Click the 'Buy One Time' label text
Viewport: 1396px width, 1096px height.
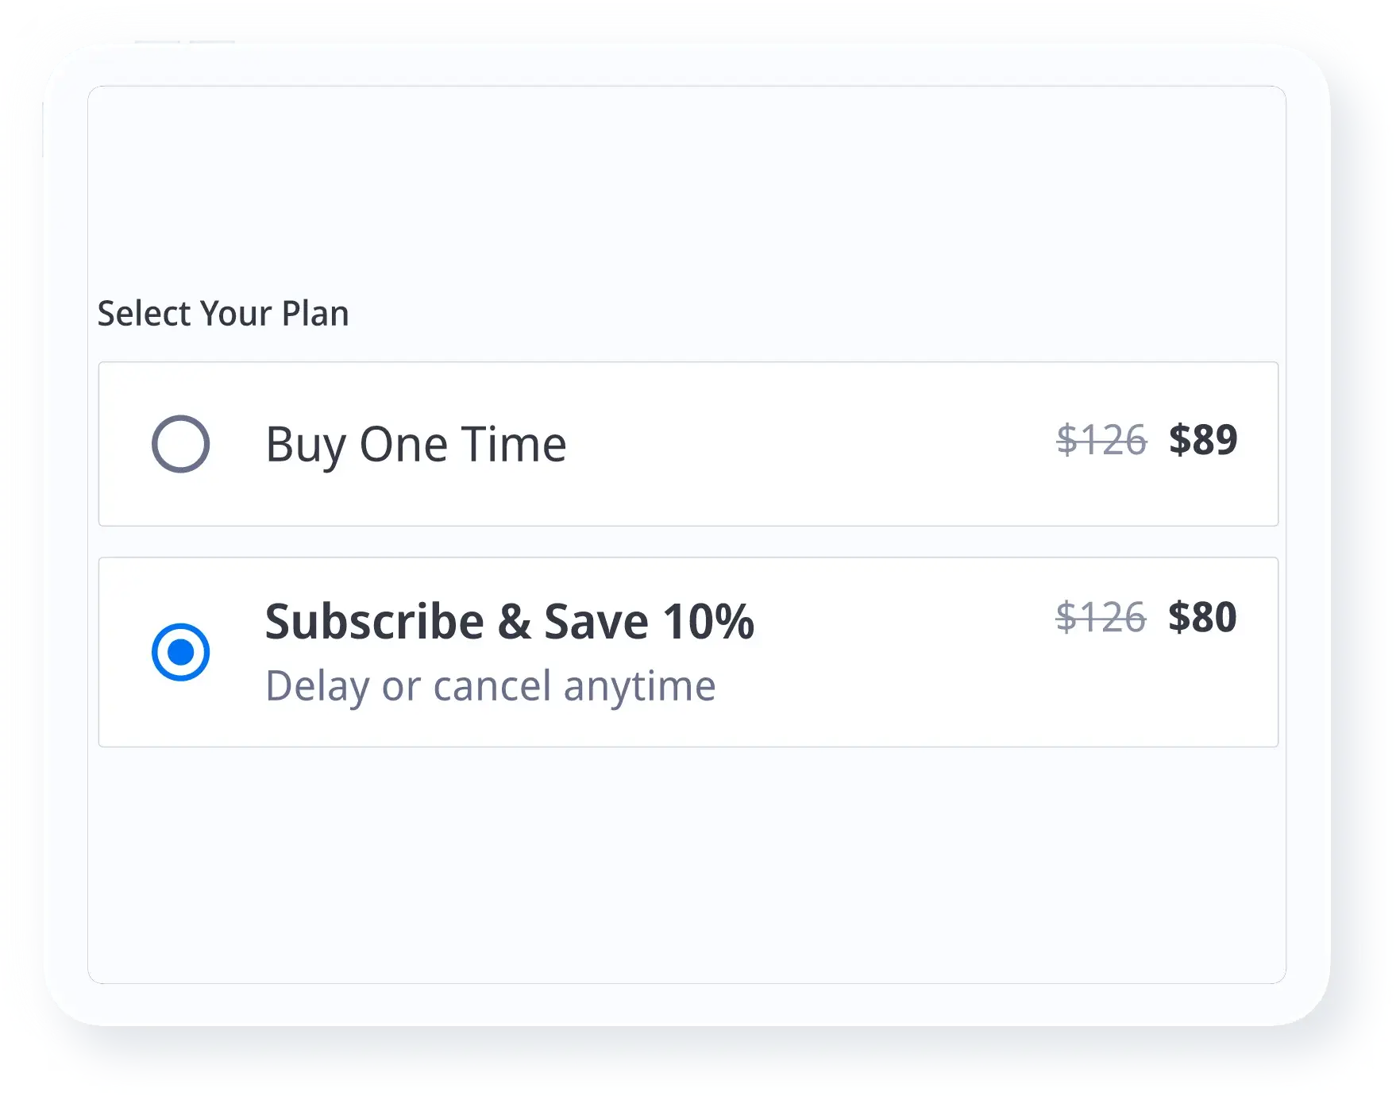point(415,444)
